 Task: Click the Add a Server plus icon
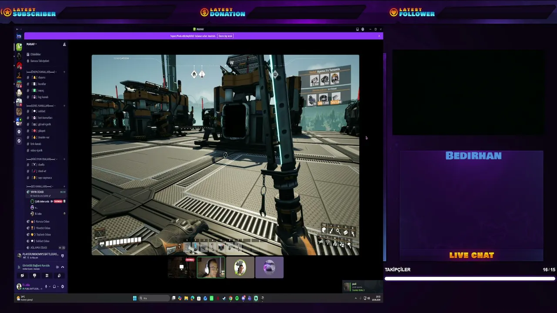click(19, 132)
